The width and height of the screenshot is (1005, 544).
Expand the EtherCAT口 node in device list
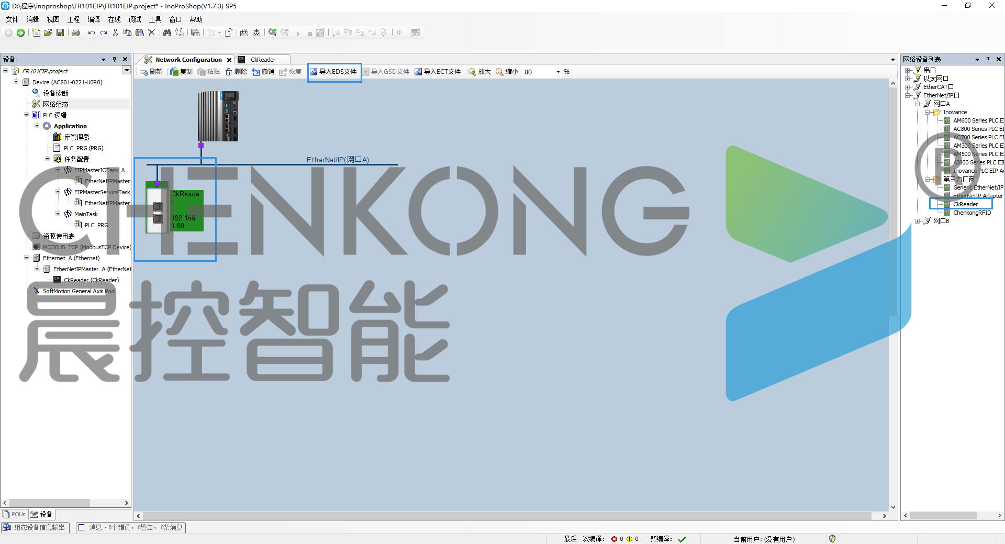(908, 87)
